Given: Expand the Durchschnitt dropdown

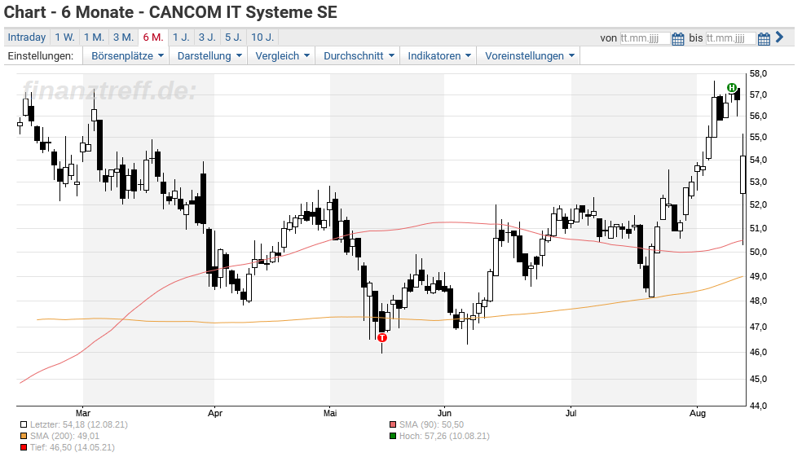Looking at the screenshot, I should click(359, 55).
